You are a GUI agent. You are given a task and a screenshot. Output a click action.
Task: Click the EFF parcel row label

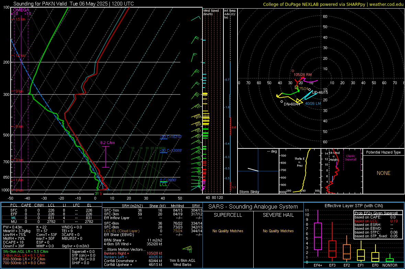[x=14, y=214]
